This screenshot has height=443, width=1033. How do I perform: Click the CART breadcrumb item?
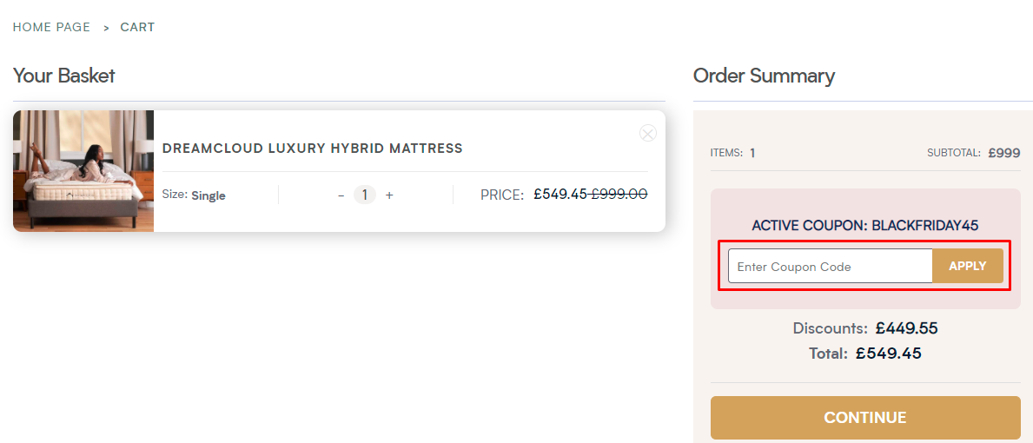pos(137,27)
